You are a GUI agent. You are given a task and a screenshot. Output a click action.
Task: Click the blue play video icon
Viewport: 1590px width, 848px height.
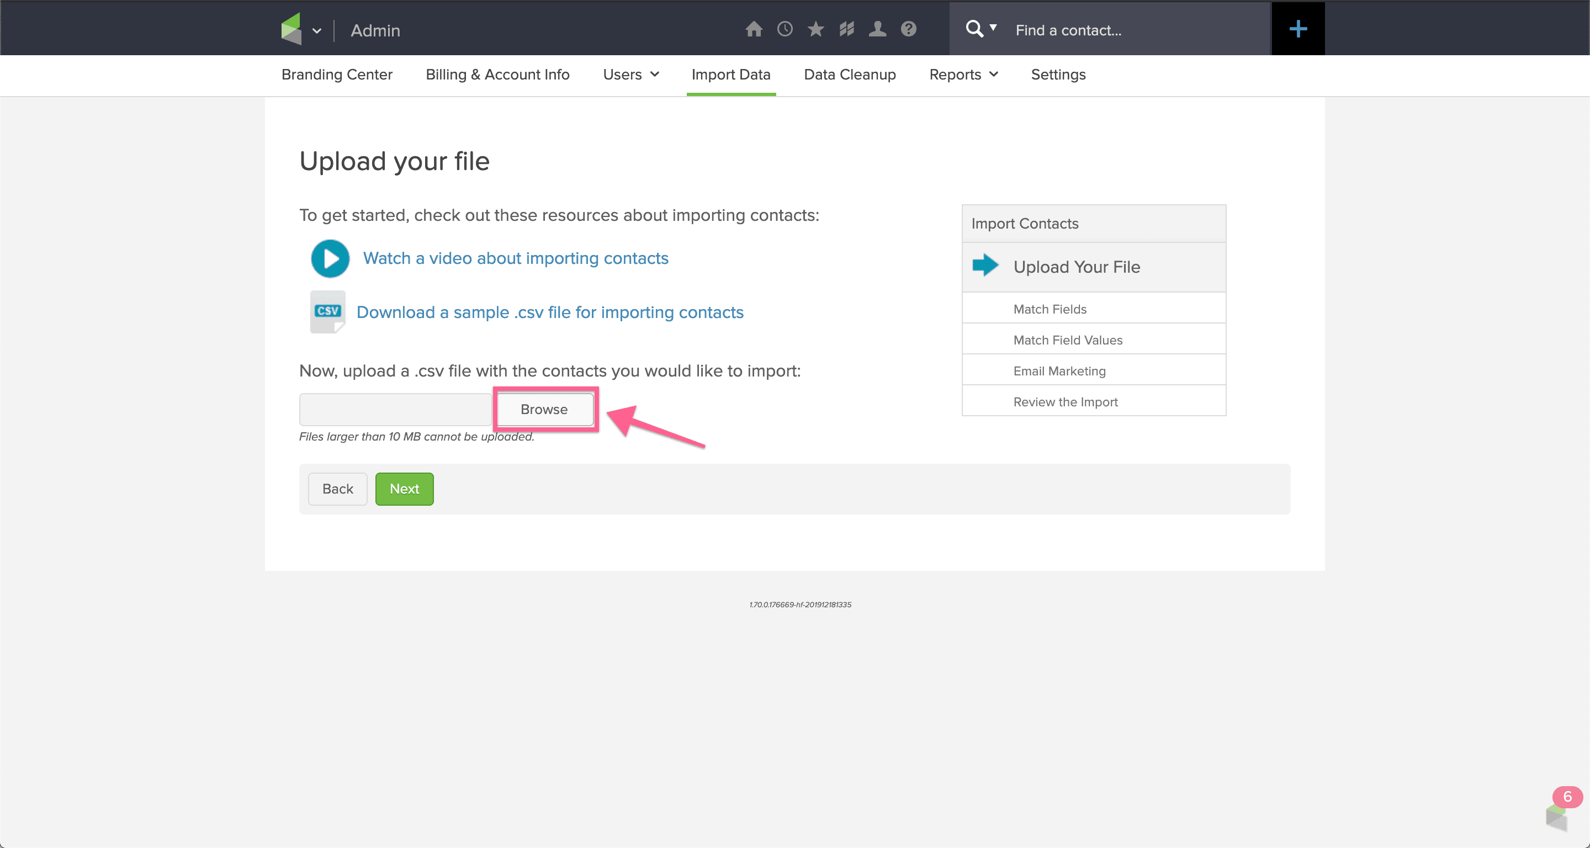click(330, 258)
